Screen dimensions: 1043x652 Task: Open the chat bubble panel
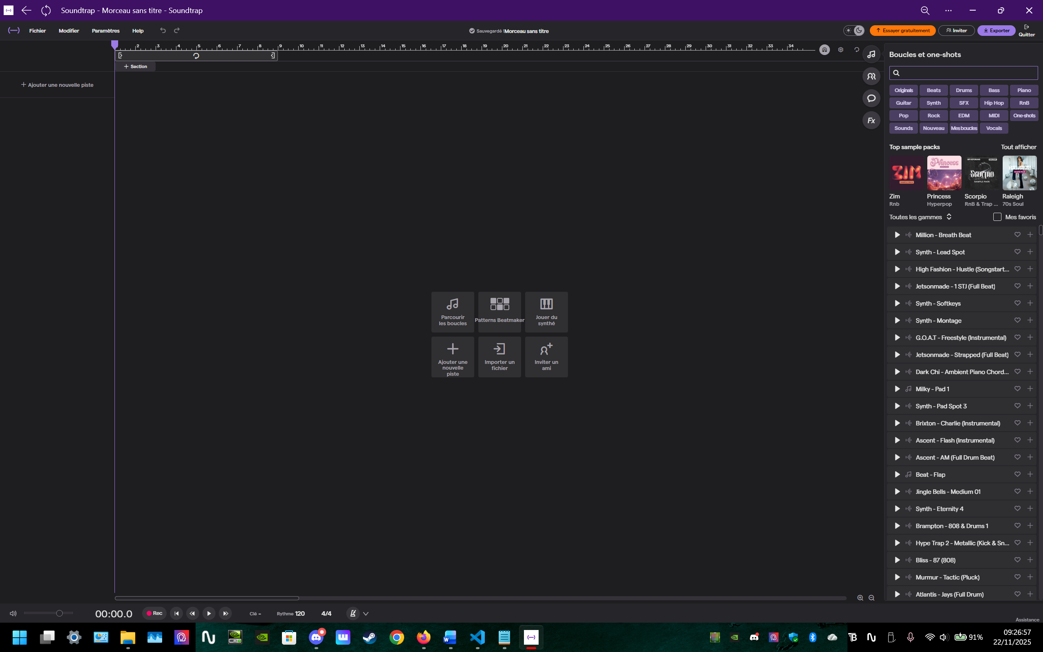871,98
